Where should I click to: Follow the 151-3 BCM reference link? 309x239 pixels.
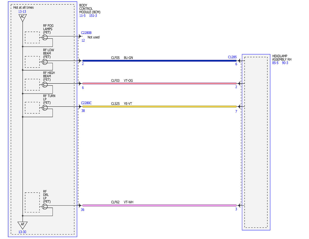[93, 16]
